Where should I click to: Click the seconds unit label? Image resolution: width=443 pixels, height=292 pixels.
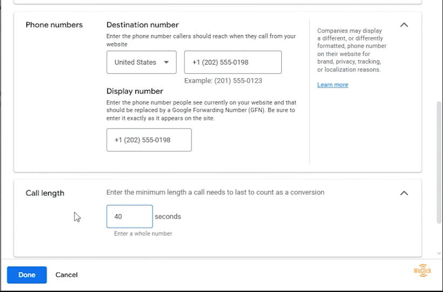168,216
